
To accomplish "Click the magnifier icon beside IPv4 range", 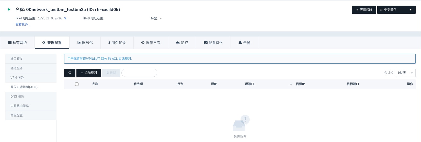I will pyautogui.click(x=65, y=18).
